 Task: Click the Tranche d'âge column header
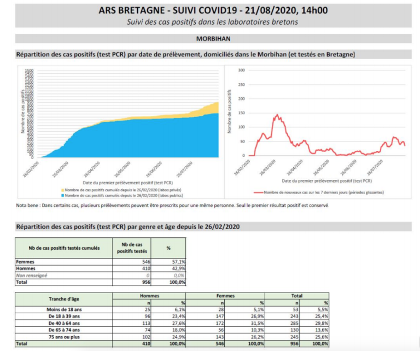[63, 299]
